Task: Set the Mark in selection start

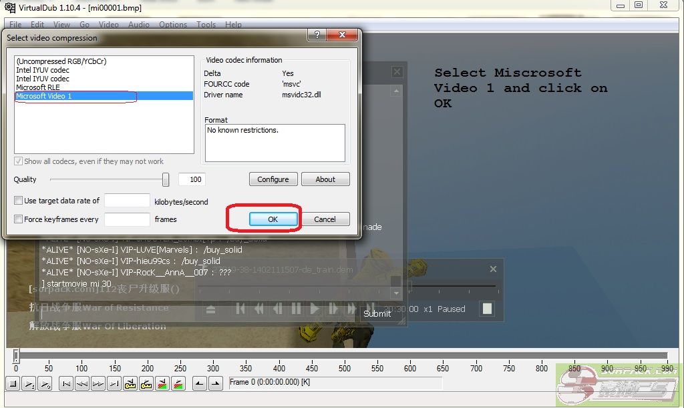Action: 199,383
